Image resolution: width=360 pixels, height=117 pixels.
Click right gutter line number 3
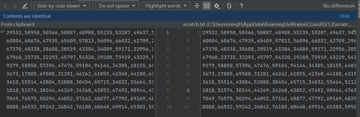pos(188,49)
